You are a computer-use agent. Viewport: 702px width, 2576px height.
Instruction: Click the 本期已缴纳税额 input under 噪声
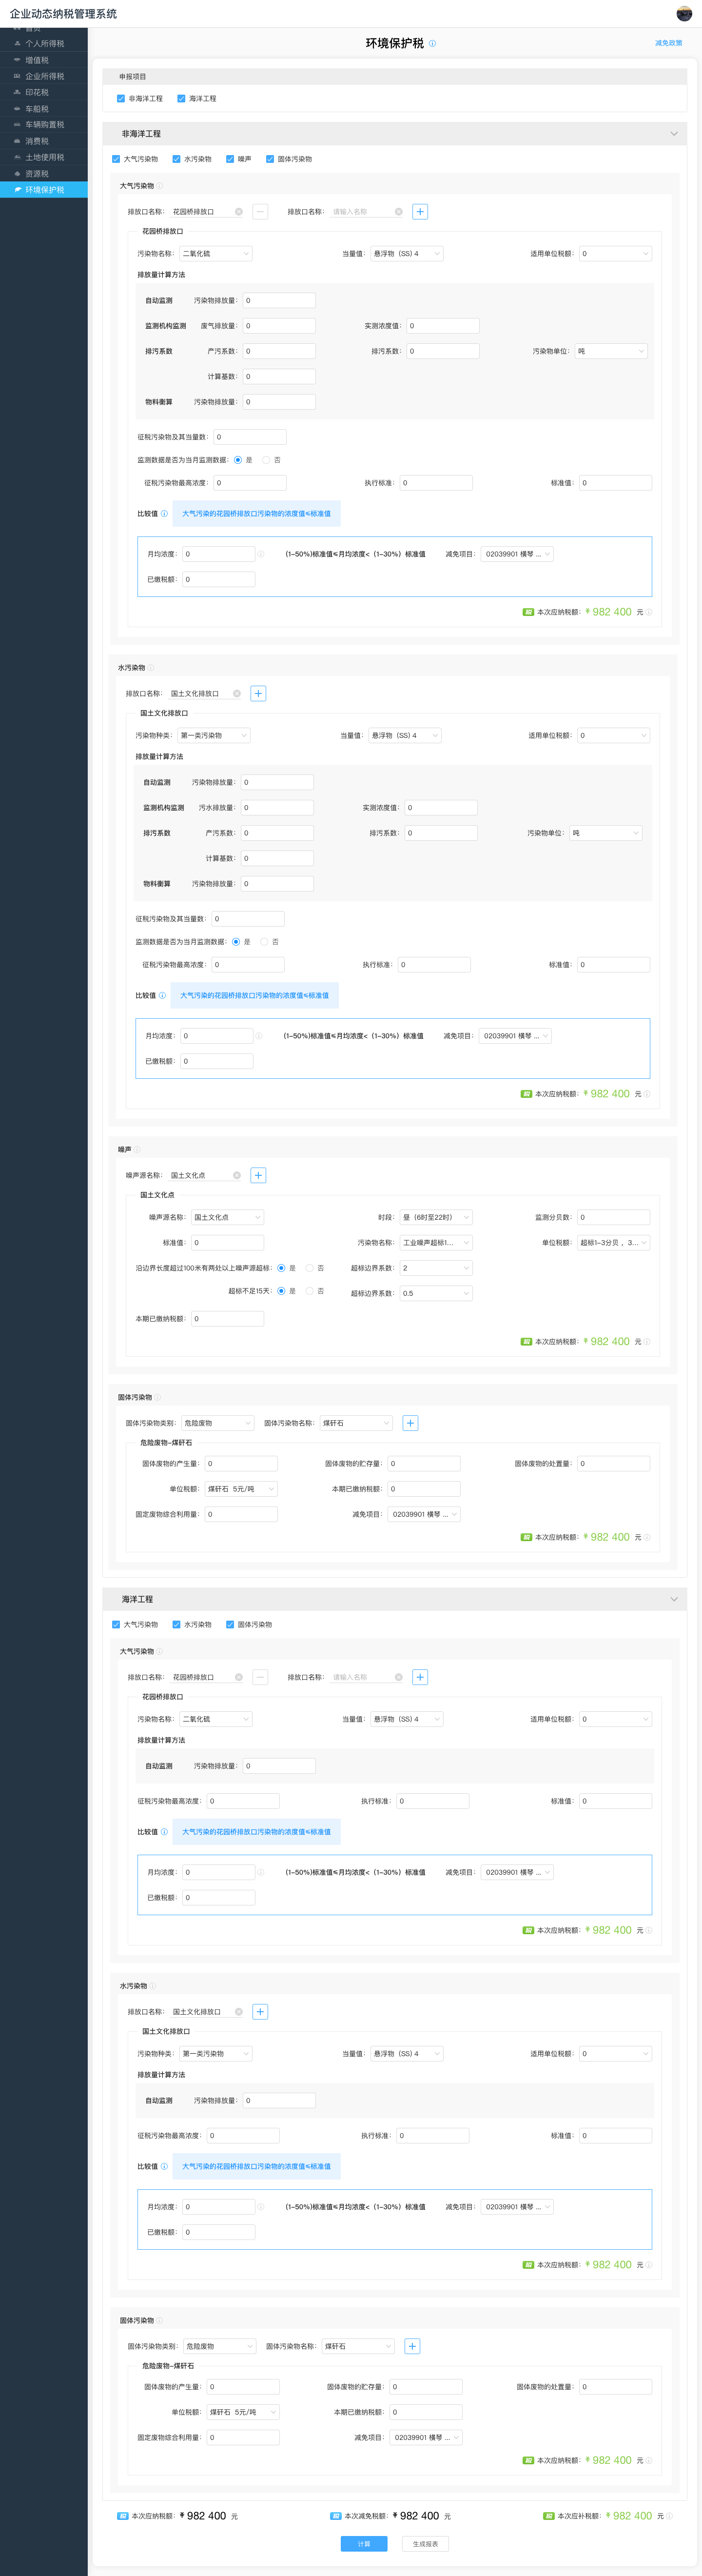(x=228, y=1319)
